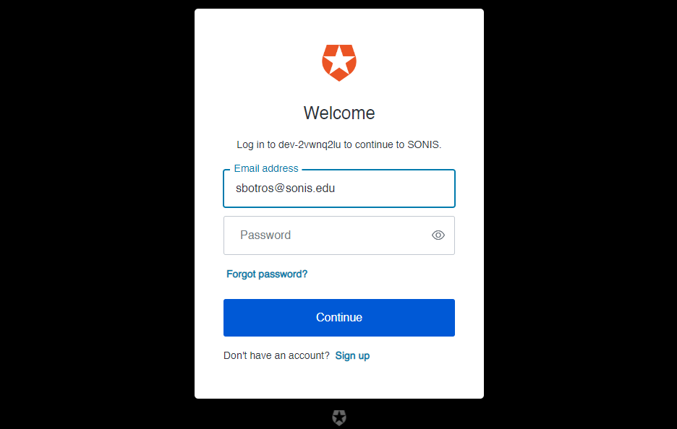Focus the Email address input field
Screen dimensions: 677x429
[339, 188]
